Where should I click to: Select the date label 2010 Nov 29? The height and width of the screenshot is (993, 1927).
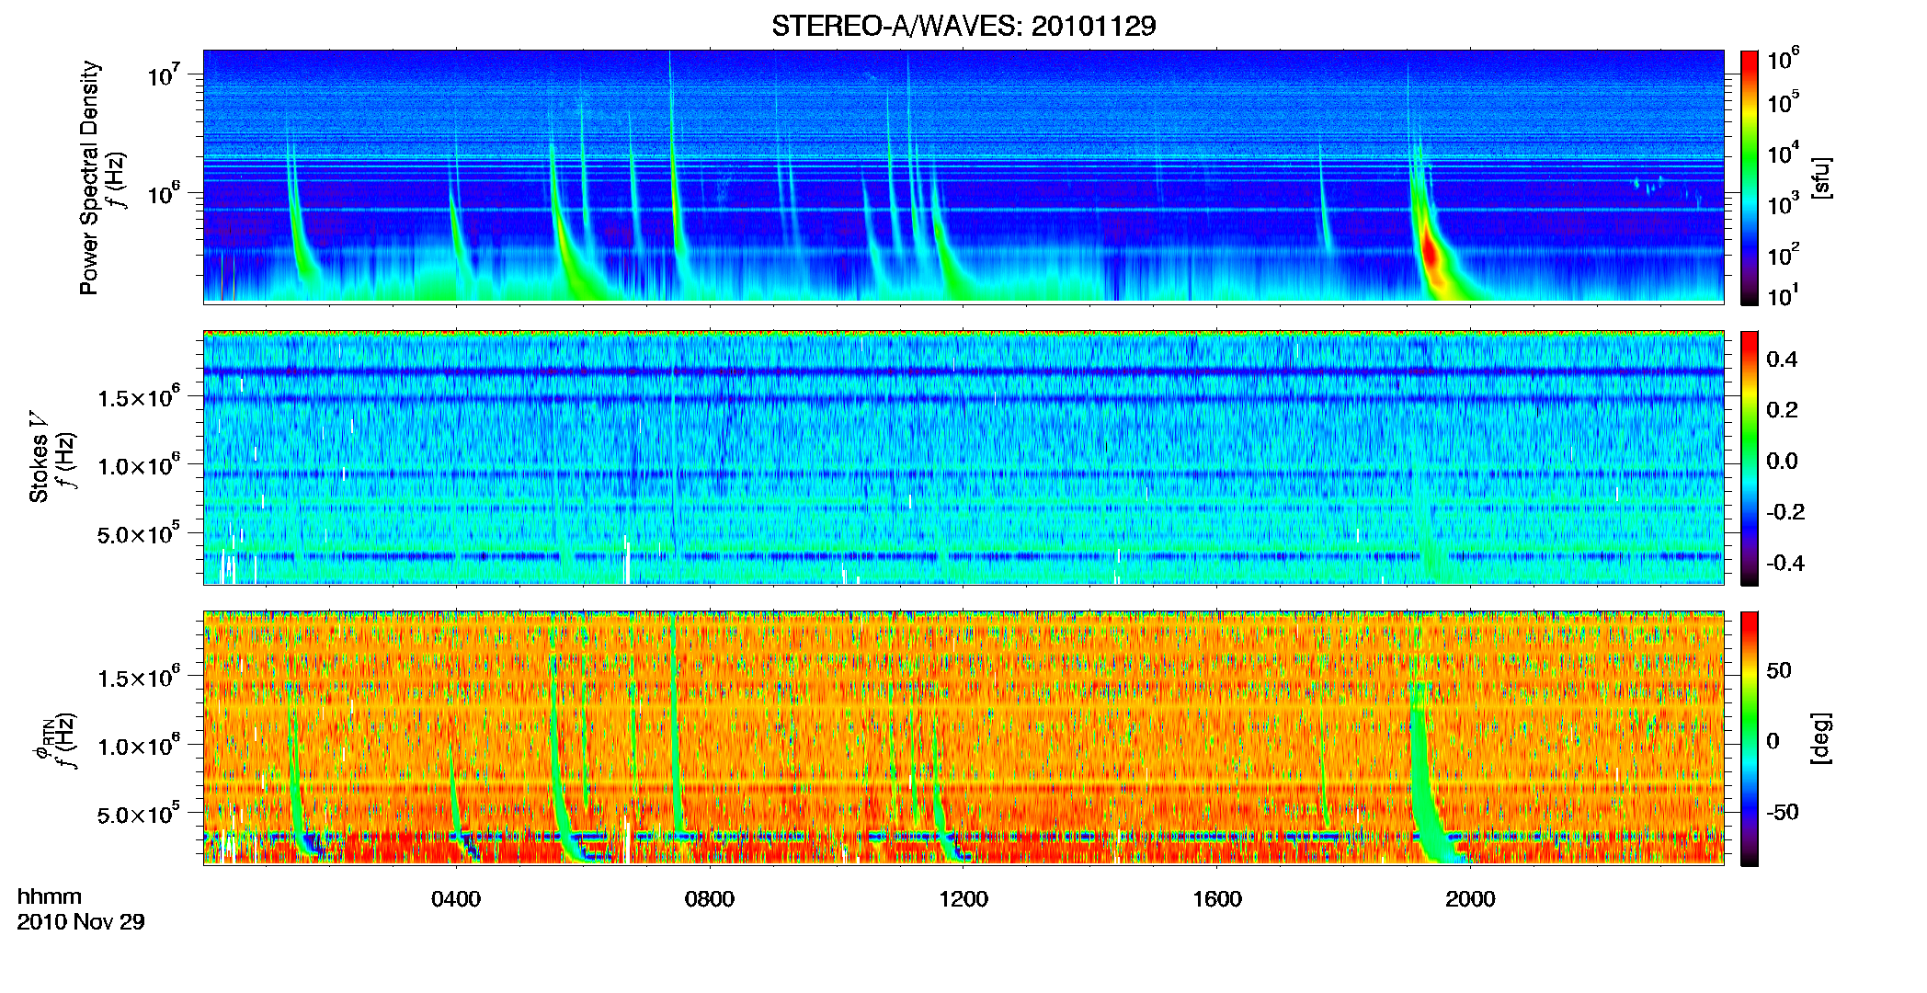[81, 922]
